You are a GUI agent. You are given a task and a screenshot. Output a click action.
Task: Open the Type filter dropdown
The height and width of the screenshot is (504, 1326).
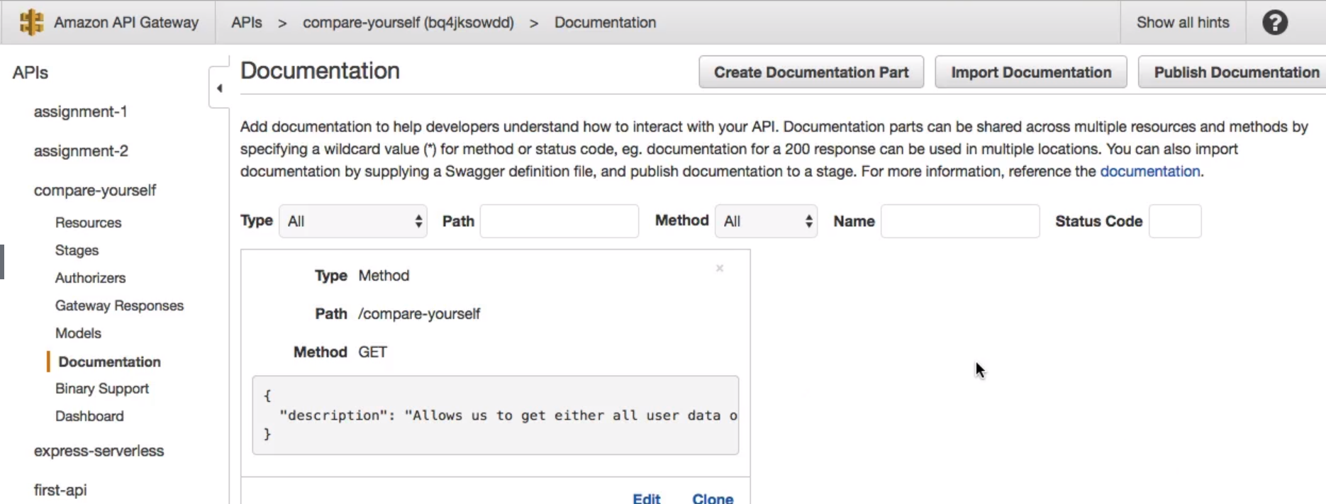click(x=353, y=221)
